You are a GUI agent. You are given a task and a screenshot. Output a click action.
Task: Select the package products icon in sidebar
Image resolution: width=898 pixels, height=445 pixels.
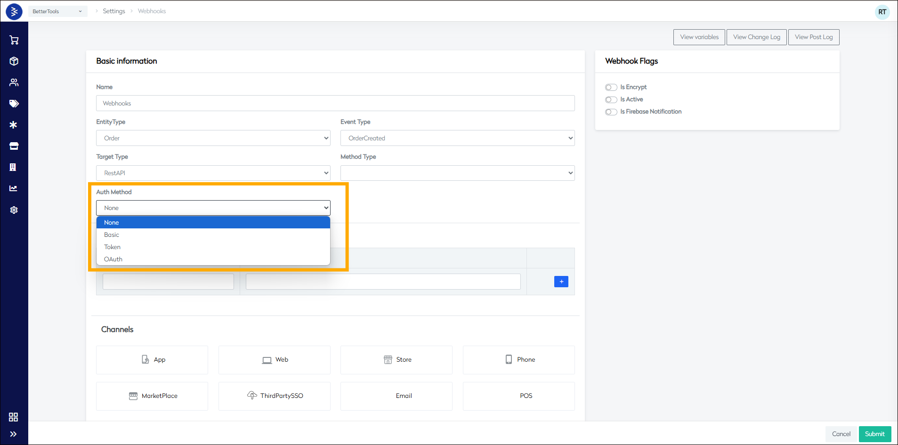(14, 61)
